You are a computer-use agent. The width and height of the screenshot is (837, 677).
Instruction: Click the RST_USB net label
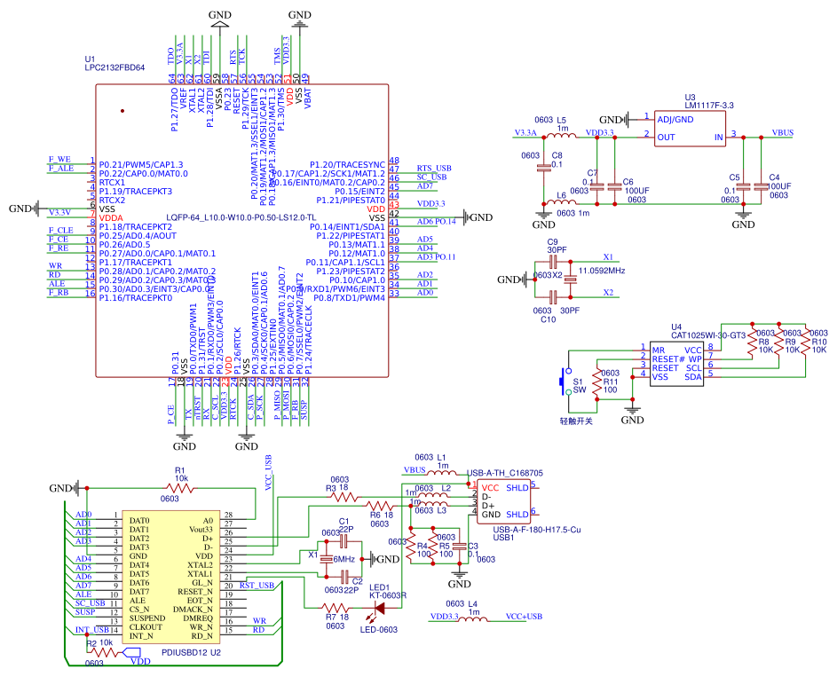pos(257,586)
